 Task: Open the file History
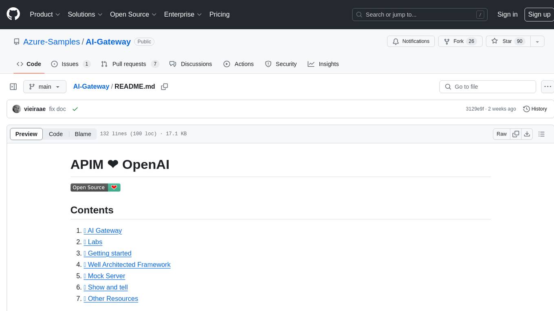click(535, 109)
